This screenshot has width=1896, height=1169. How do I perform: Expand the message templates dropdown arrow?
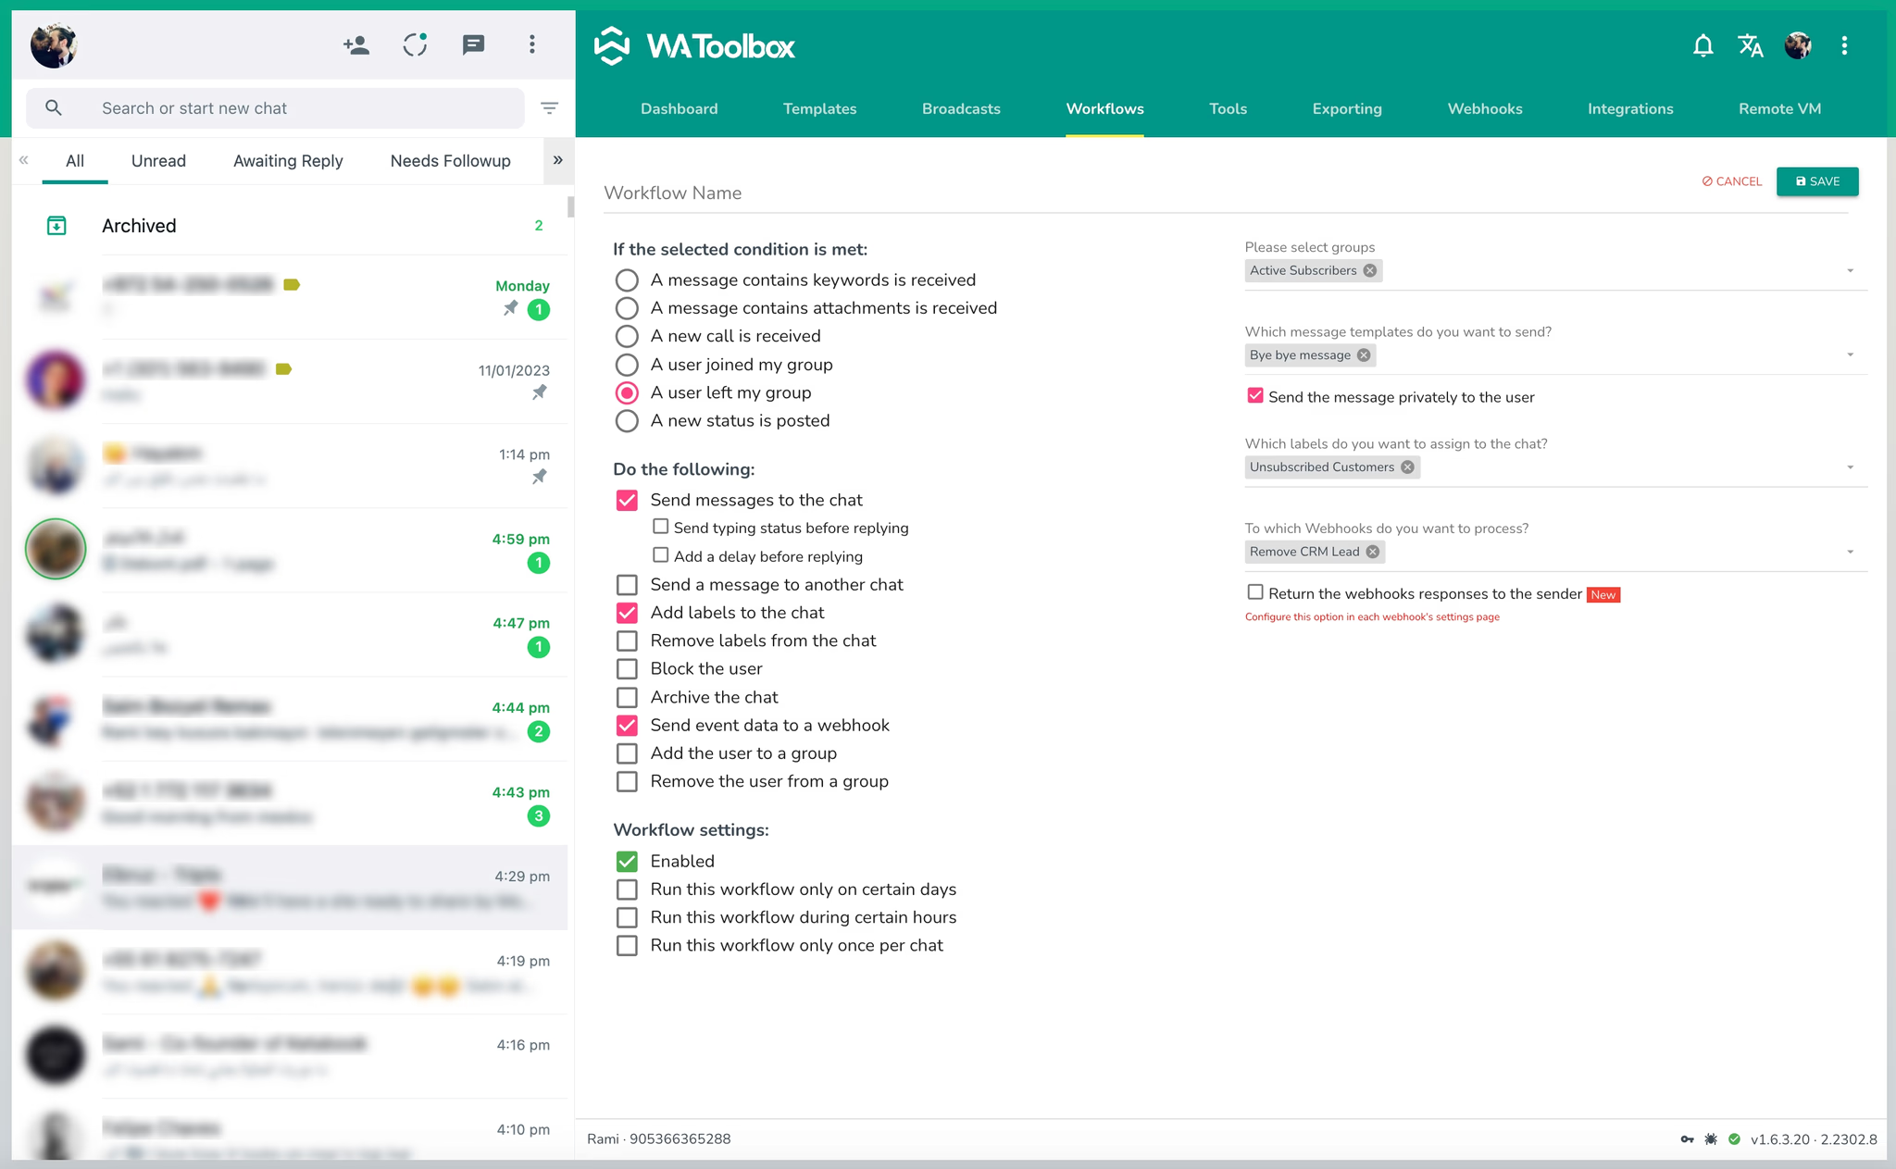[x=1850, y=355]
